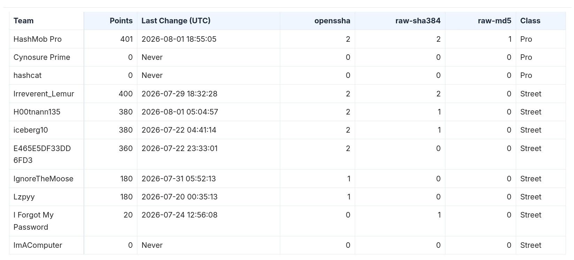Open the ImAComputer team entry
Viewport: 574px width, 260px height.
[x=38, y=245]
